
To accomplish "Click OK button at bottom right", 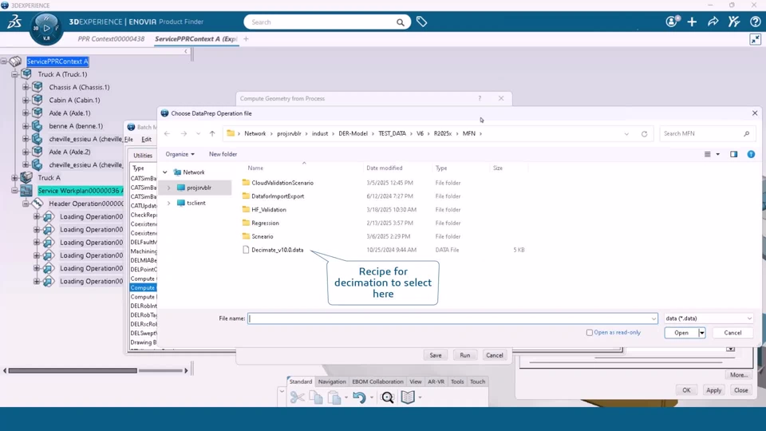I will (686, 390).
